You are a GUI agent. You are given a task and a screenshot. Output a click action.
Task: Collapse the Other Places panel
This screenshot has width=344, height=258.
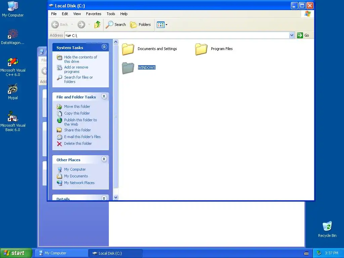pyautogui.click(x=104, y=159)
